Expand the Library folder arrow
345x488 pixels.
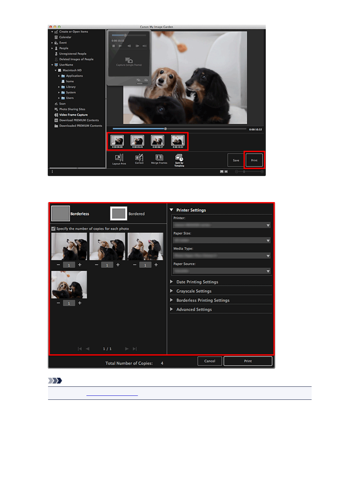click(x=59, y=87)
